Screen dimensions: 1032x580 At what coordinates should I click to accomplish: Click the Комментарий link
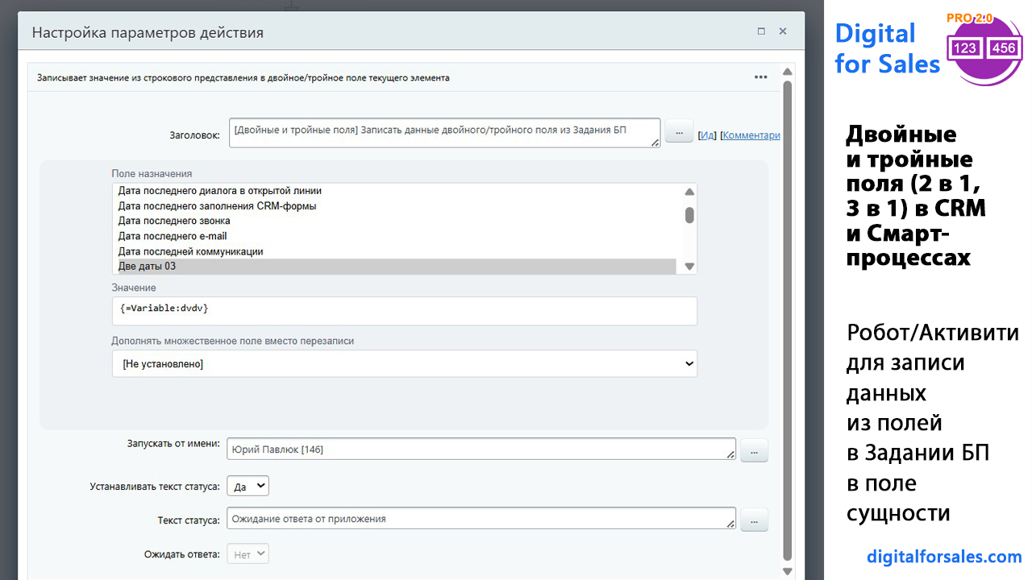click(x=751, y=135)
